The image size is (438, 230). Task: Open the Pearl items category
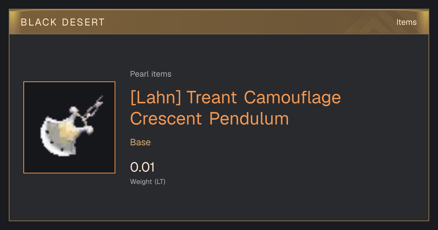(x=151, y=74)
